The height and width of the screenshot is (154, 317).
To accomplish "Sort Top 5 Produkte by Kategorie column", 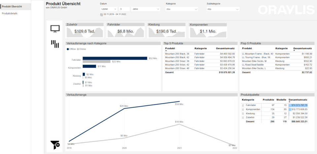I will click(x=200, y=49).
